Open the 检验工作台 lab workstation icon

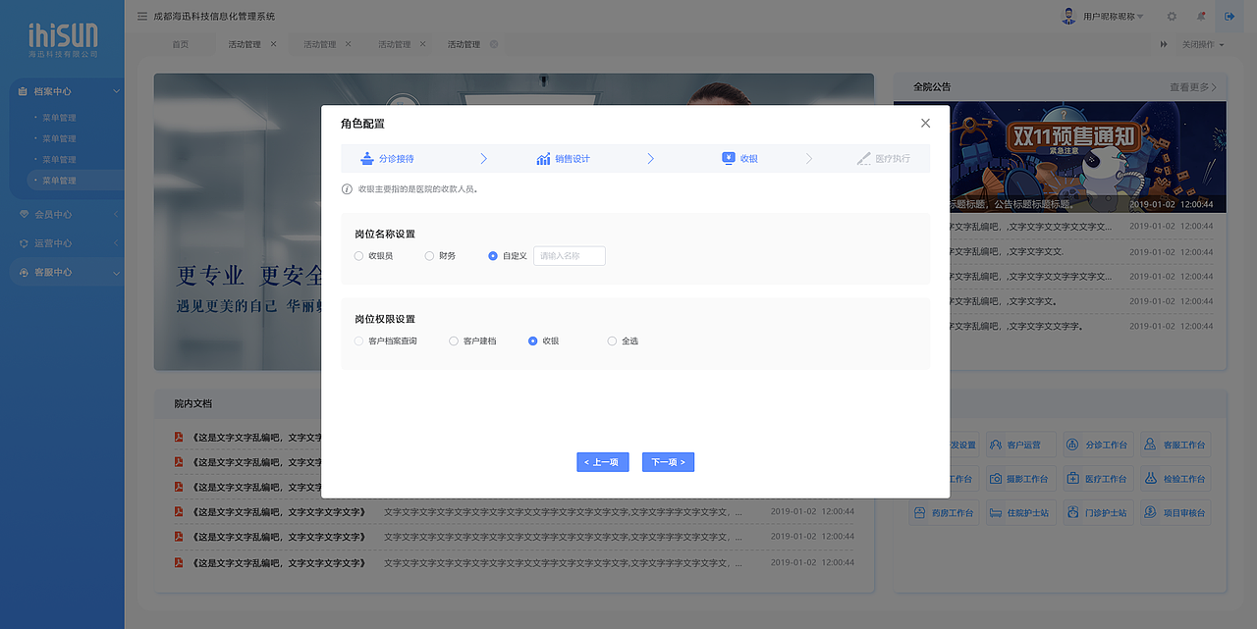pos(1175,478)
